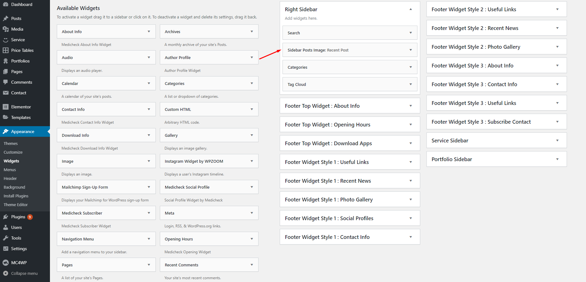Click the Plugins plug icon

pyautogui.click(x=6, y=217)
